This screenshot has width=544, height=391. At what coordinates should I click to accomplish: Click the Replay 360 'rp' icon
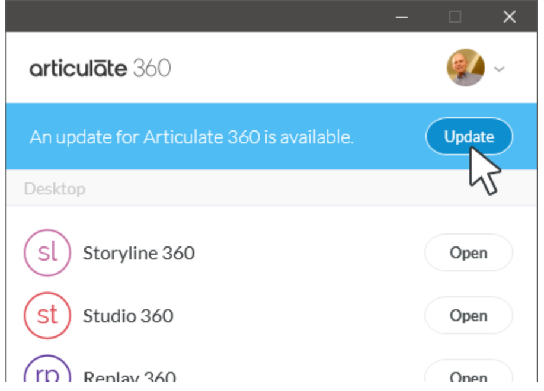point(47,373)
